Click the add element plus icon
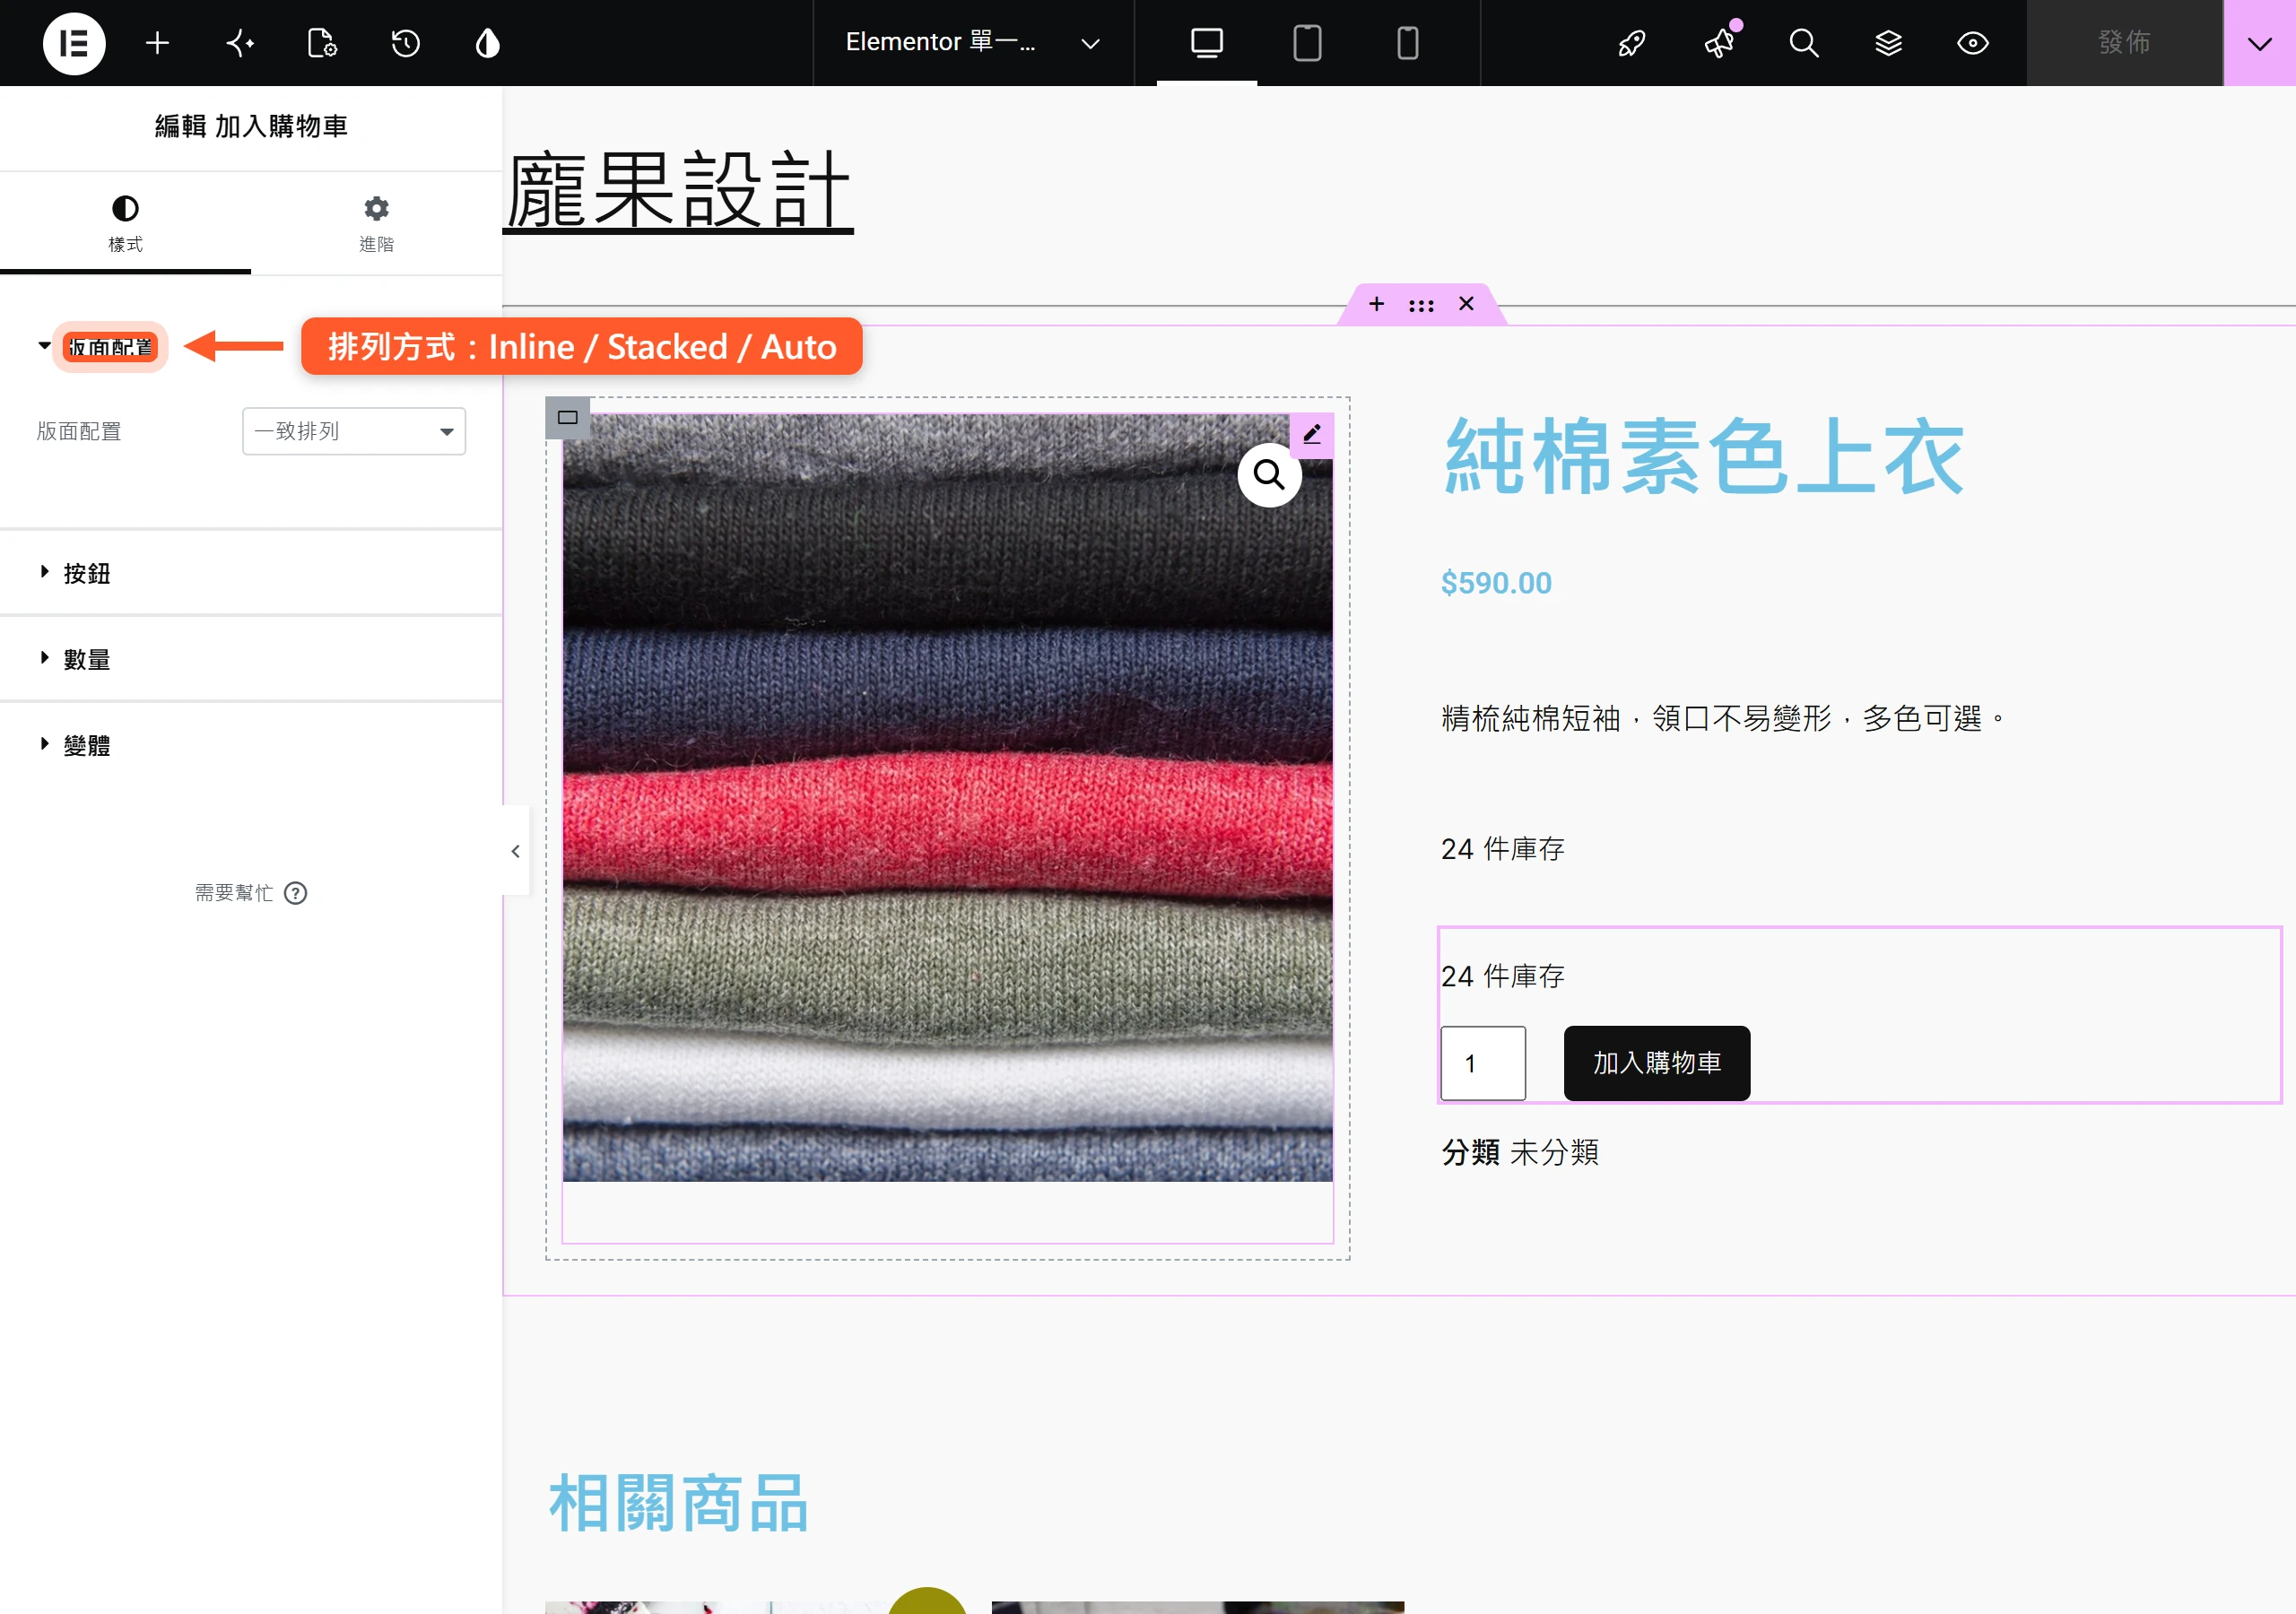The width and height of the screenshot is (2296, 1614). pyautogui.click(x=157, y=43)
